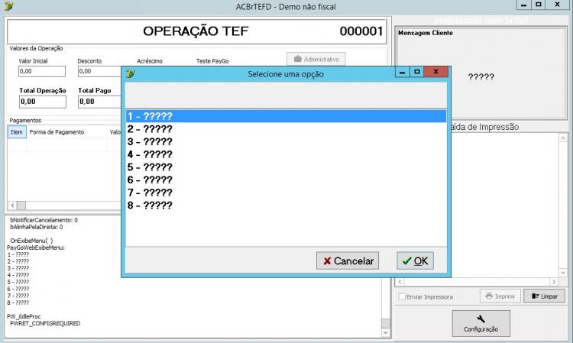The height and width of the screenshot is (343, 573).
Task: Click the Imprimir button
Action: coord(500,296)
